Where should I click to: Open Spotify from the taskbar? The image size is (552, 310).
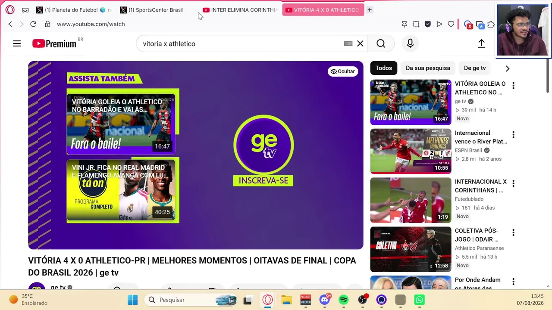tap(344, 300)
